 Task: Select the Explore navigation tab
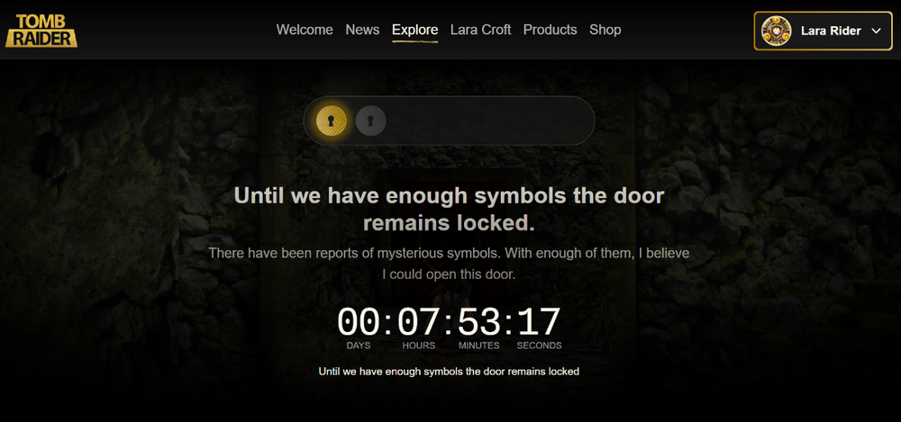(x=414, y=30)
